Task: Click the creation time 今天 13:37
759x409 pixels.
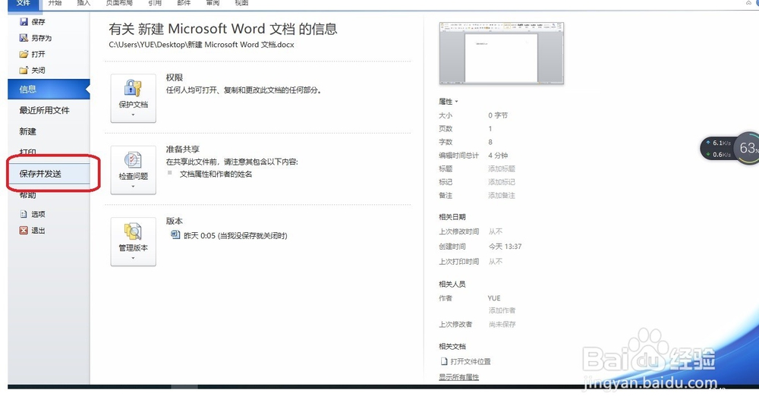Action: tap(505, 247)
